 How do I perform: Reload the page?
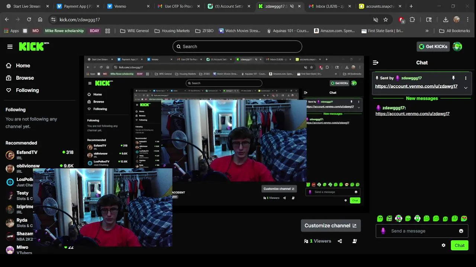(x=29, y=20)
